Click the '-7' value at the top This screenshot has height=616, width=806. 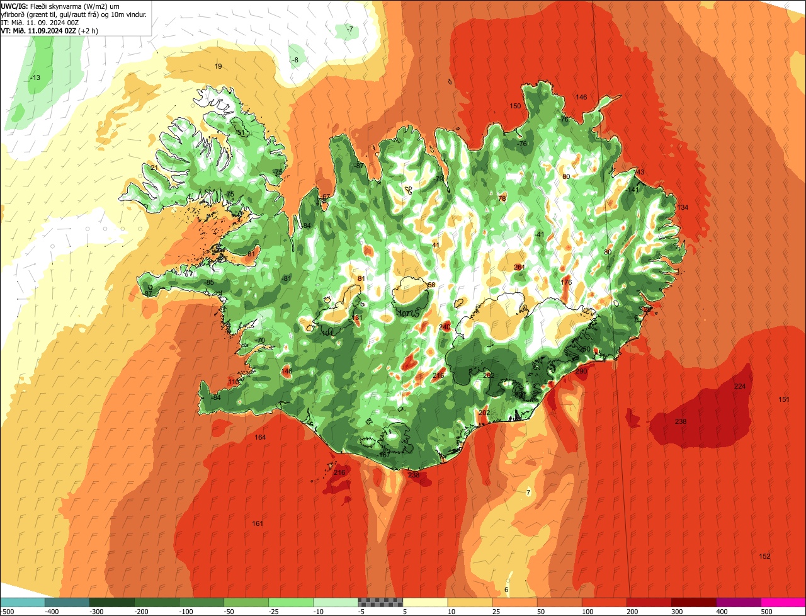pos(349,29)
